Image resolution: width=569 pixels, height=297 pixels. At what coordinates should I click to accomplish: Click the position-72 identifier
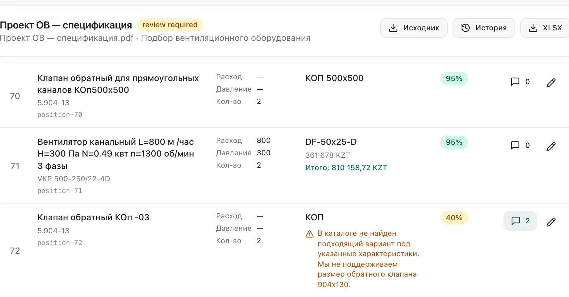point(60,243)
